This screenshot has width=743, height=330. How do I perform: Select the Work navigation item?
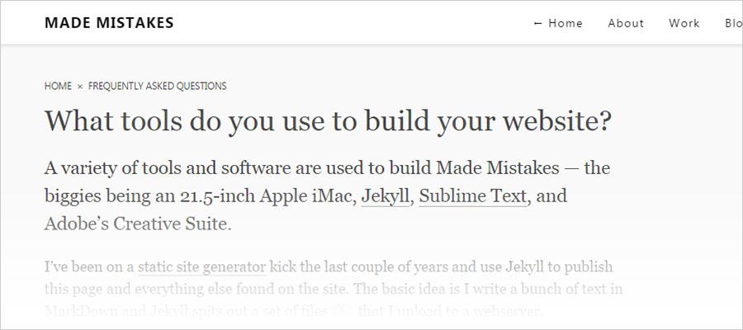point(684,23)
